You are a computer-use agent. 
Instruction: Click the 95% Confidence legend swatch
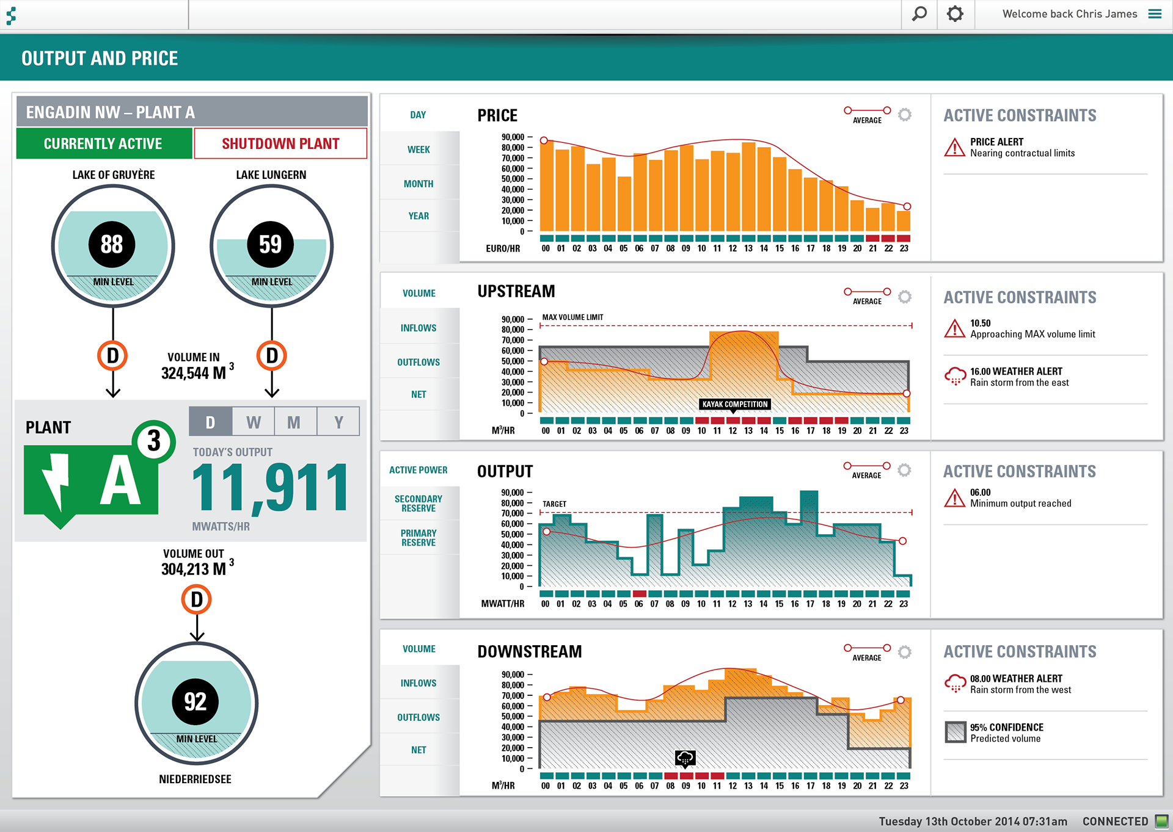(955, 732)
